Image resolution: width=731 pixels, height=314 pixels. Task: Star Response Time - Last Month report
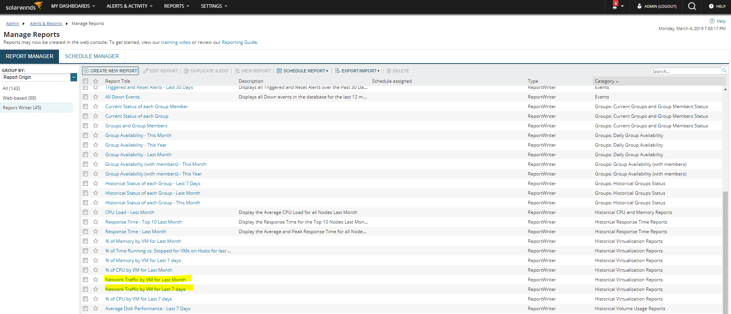click(x=96, y=232)
